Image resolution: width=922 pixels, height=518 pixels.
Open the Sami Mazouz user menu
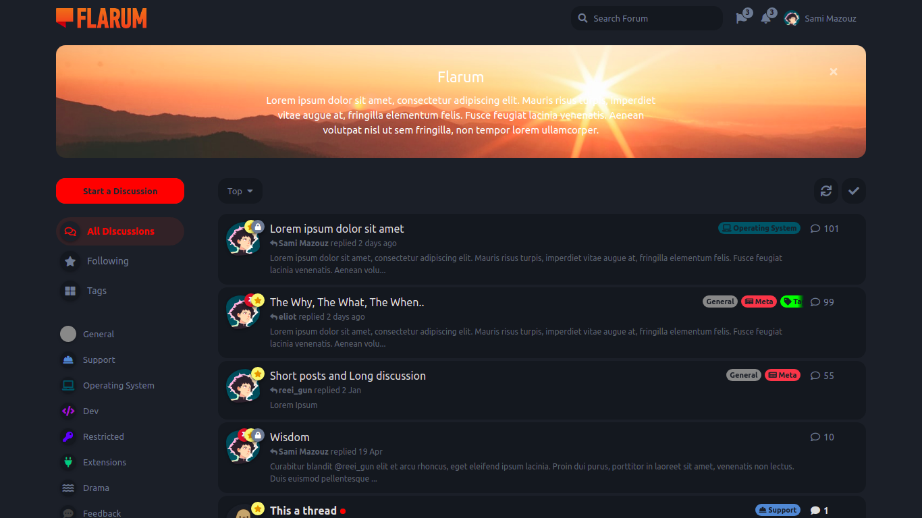click(821, 18)
